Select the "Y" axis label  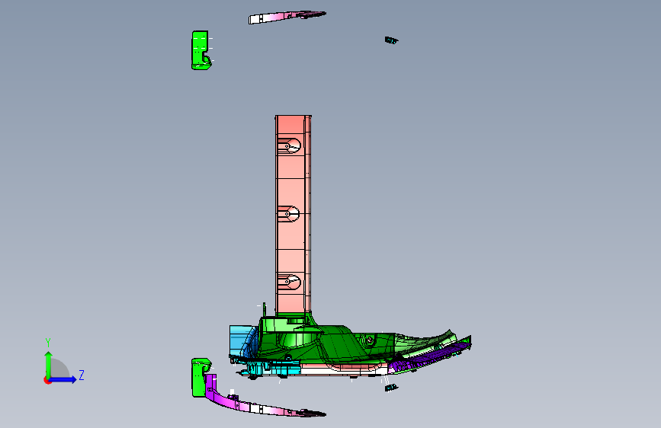coord(48,343)
